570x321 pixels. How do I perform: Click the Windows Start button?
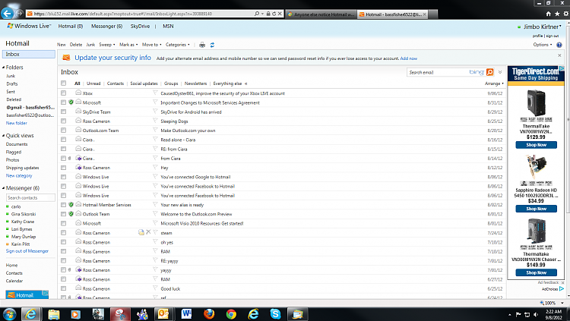[x=9, y=314]
